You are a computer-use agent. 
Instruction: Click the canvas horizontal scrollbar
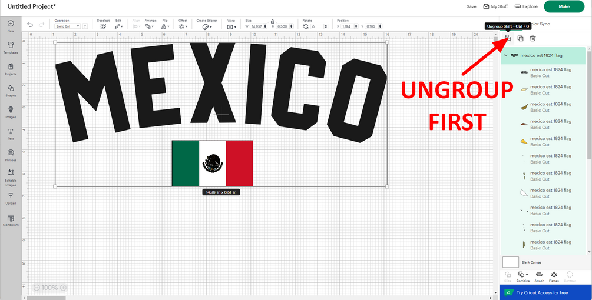47,298
